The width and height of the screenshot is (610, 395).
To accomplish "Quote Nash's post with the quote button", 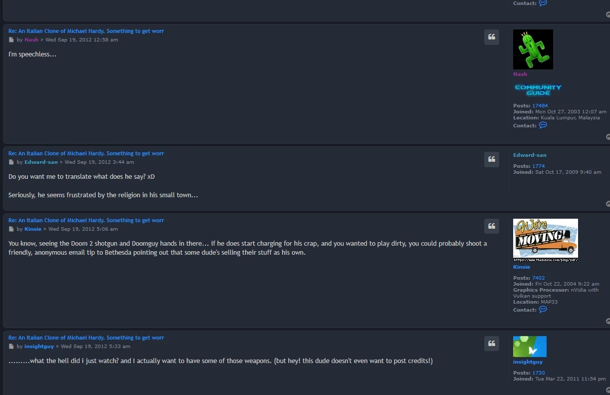I will 491,37.
